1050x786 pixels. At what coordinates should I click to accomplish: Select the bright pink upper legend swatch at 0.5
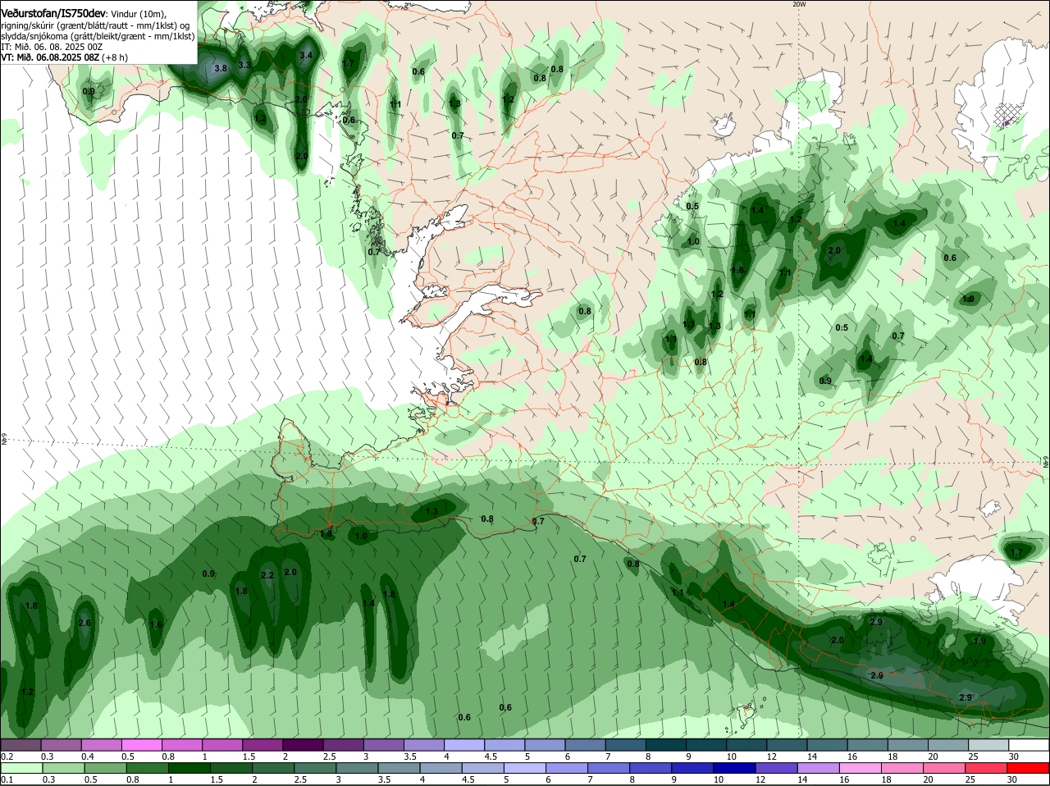(x=143, y=745)
